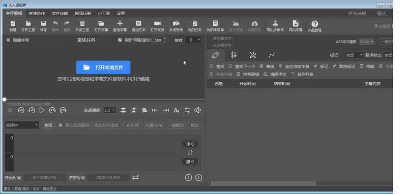The height and width of the screenshot is (194, 407).
Task: Swap translation and original with up-down arrows icon
Action: [190, 152]
